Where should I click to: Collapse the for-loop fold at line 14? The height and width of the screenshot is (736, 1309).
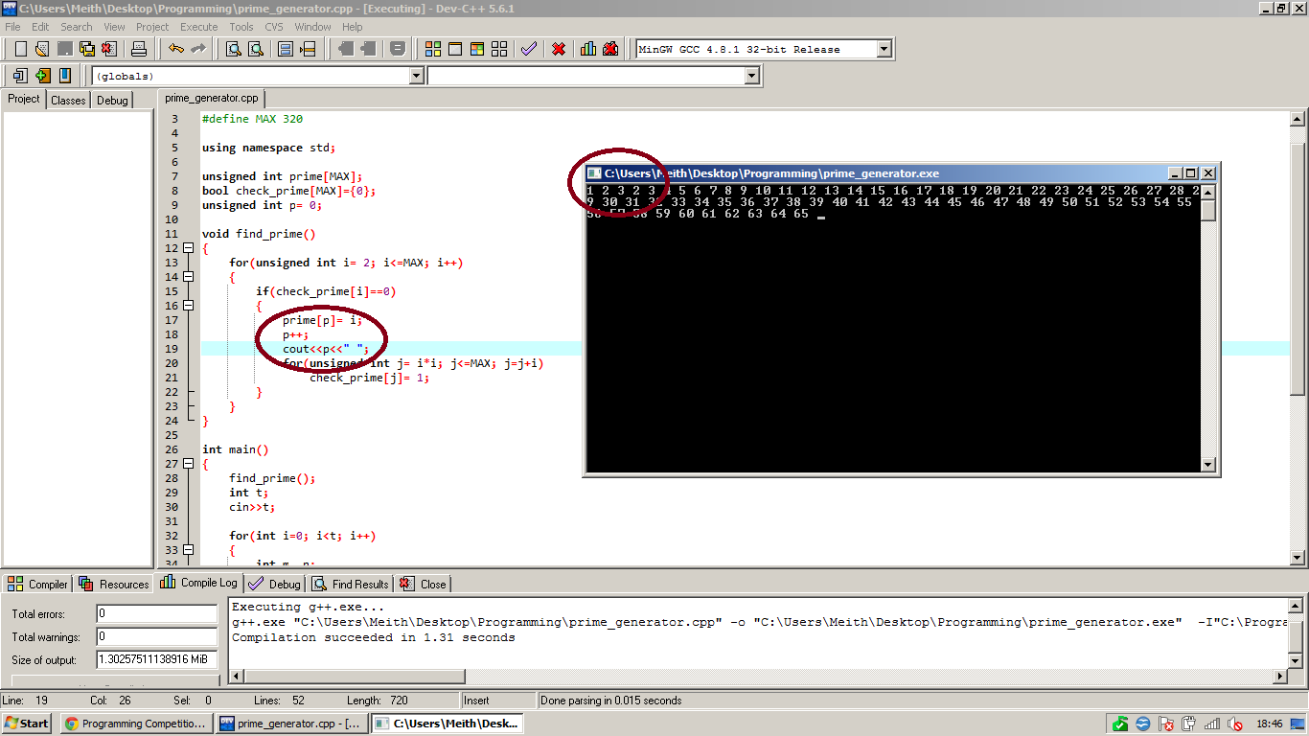point(189,277)
